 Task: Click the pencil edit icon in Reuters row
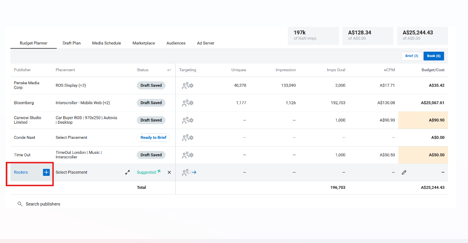tap(404, 172)
